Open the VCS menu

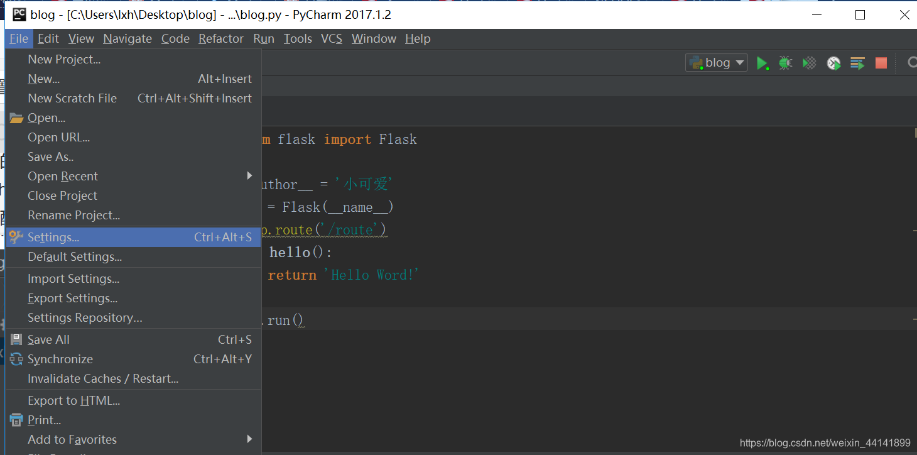tap(332, 38)
